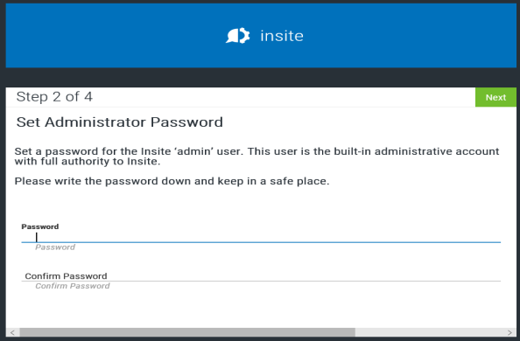
Task: Focus the Confirm Password input field
Action: coord(261,276)
